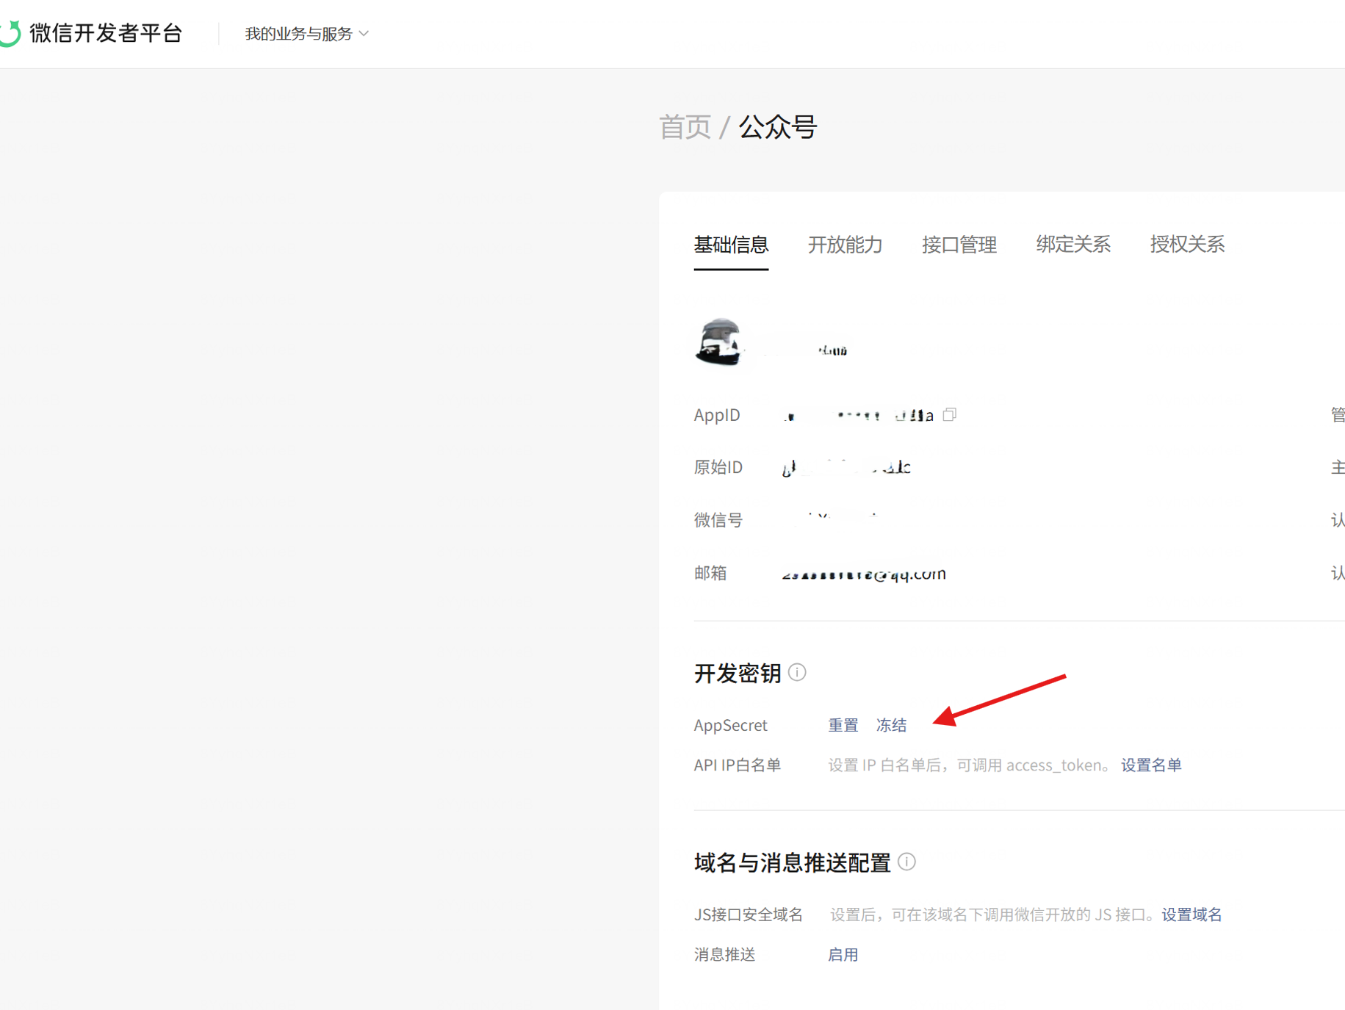Copy the AppID using the copy icon

pyautogui.click(x=950, y=414)
